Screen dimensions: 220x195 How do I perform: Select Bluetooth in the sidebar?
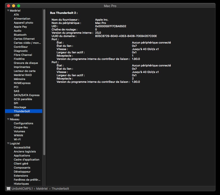click(x=20, y=35)
